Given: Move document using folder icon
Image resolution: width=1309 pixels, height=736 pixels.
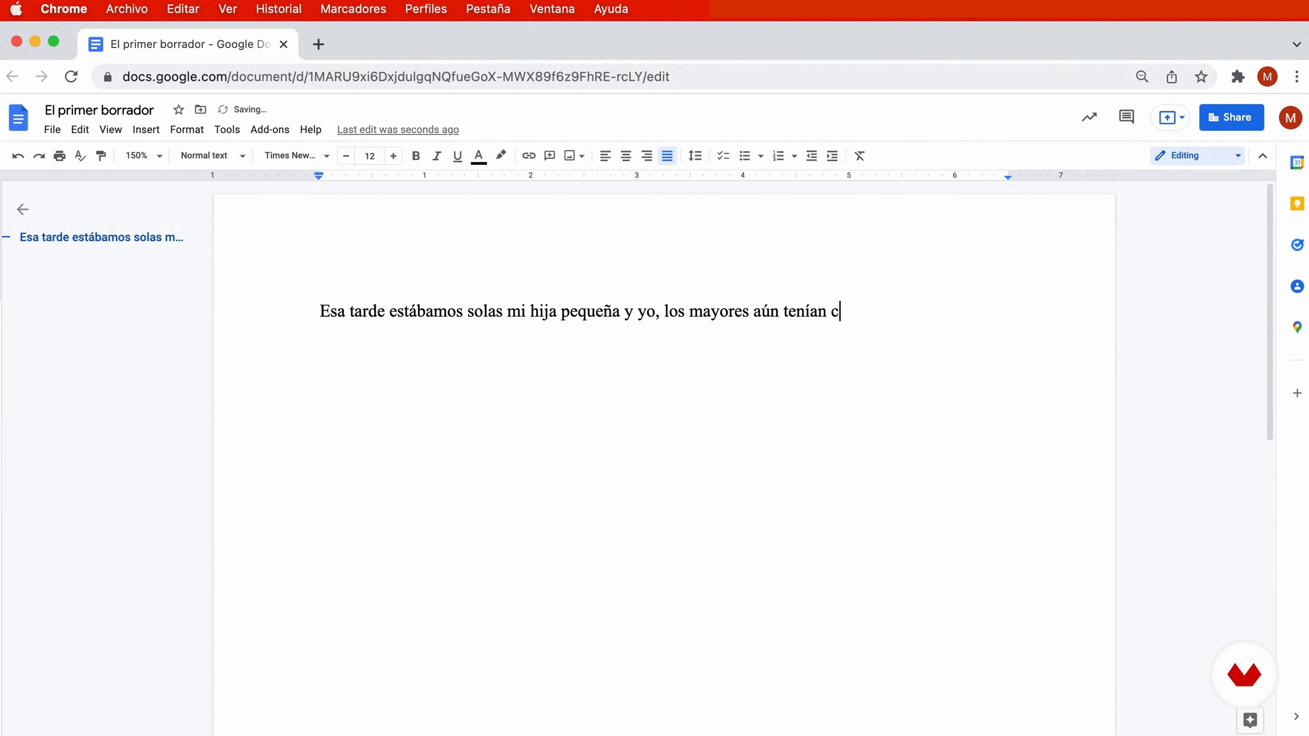Looking at the screenshot, I should (201, 109).
